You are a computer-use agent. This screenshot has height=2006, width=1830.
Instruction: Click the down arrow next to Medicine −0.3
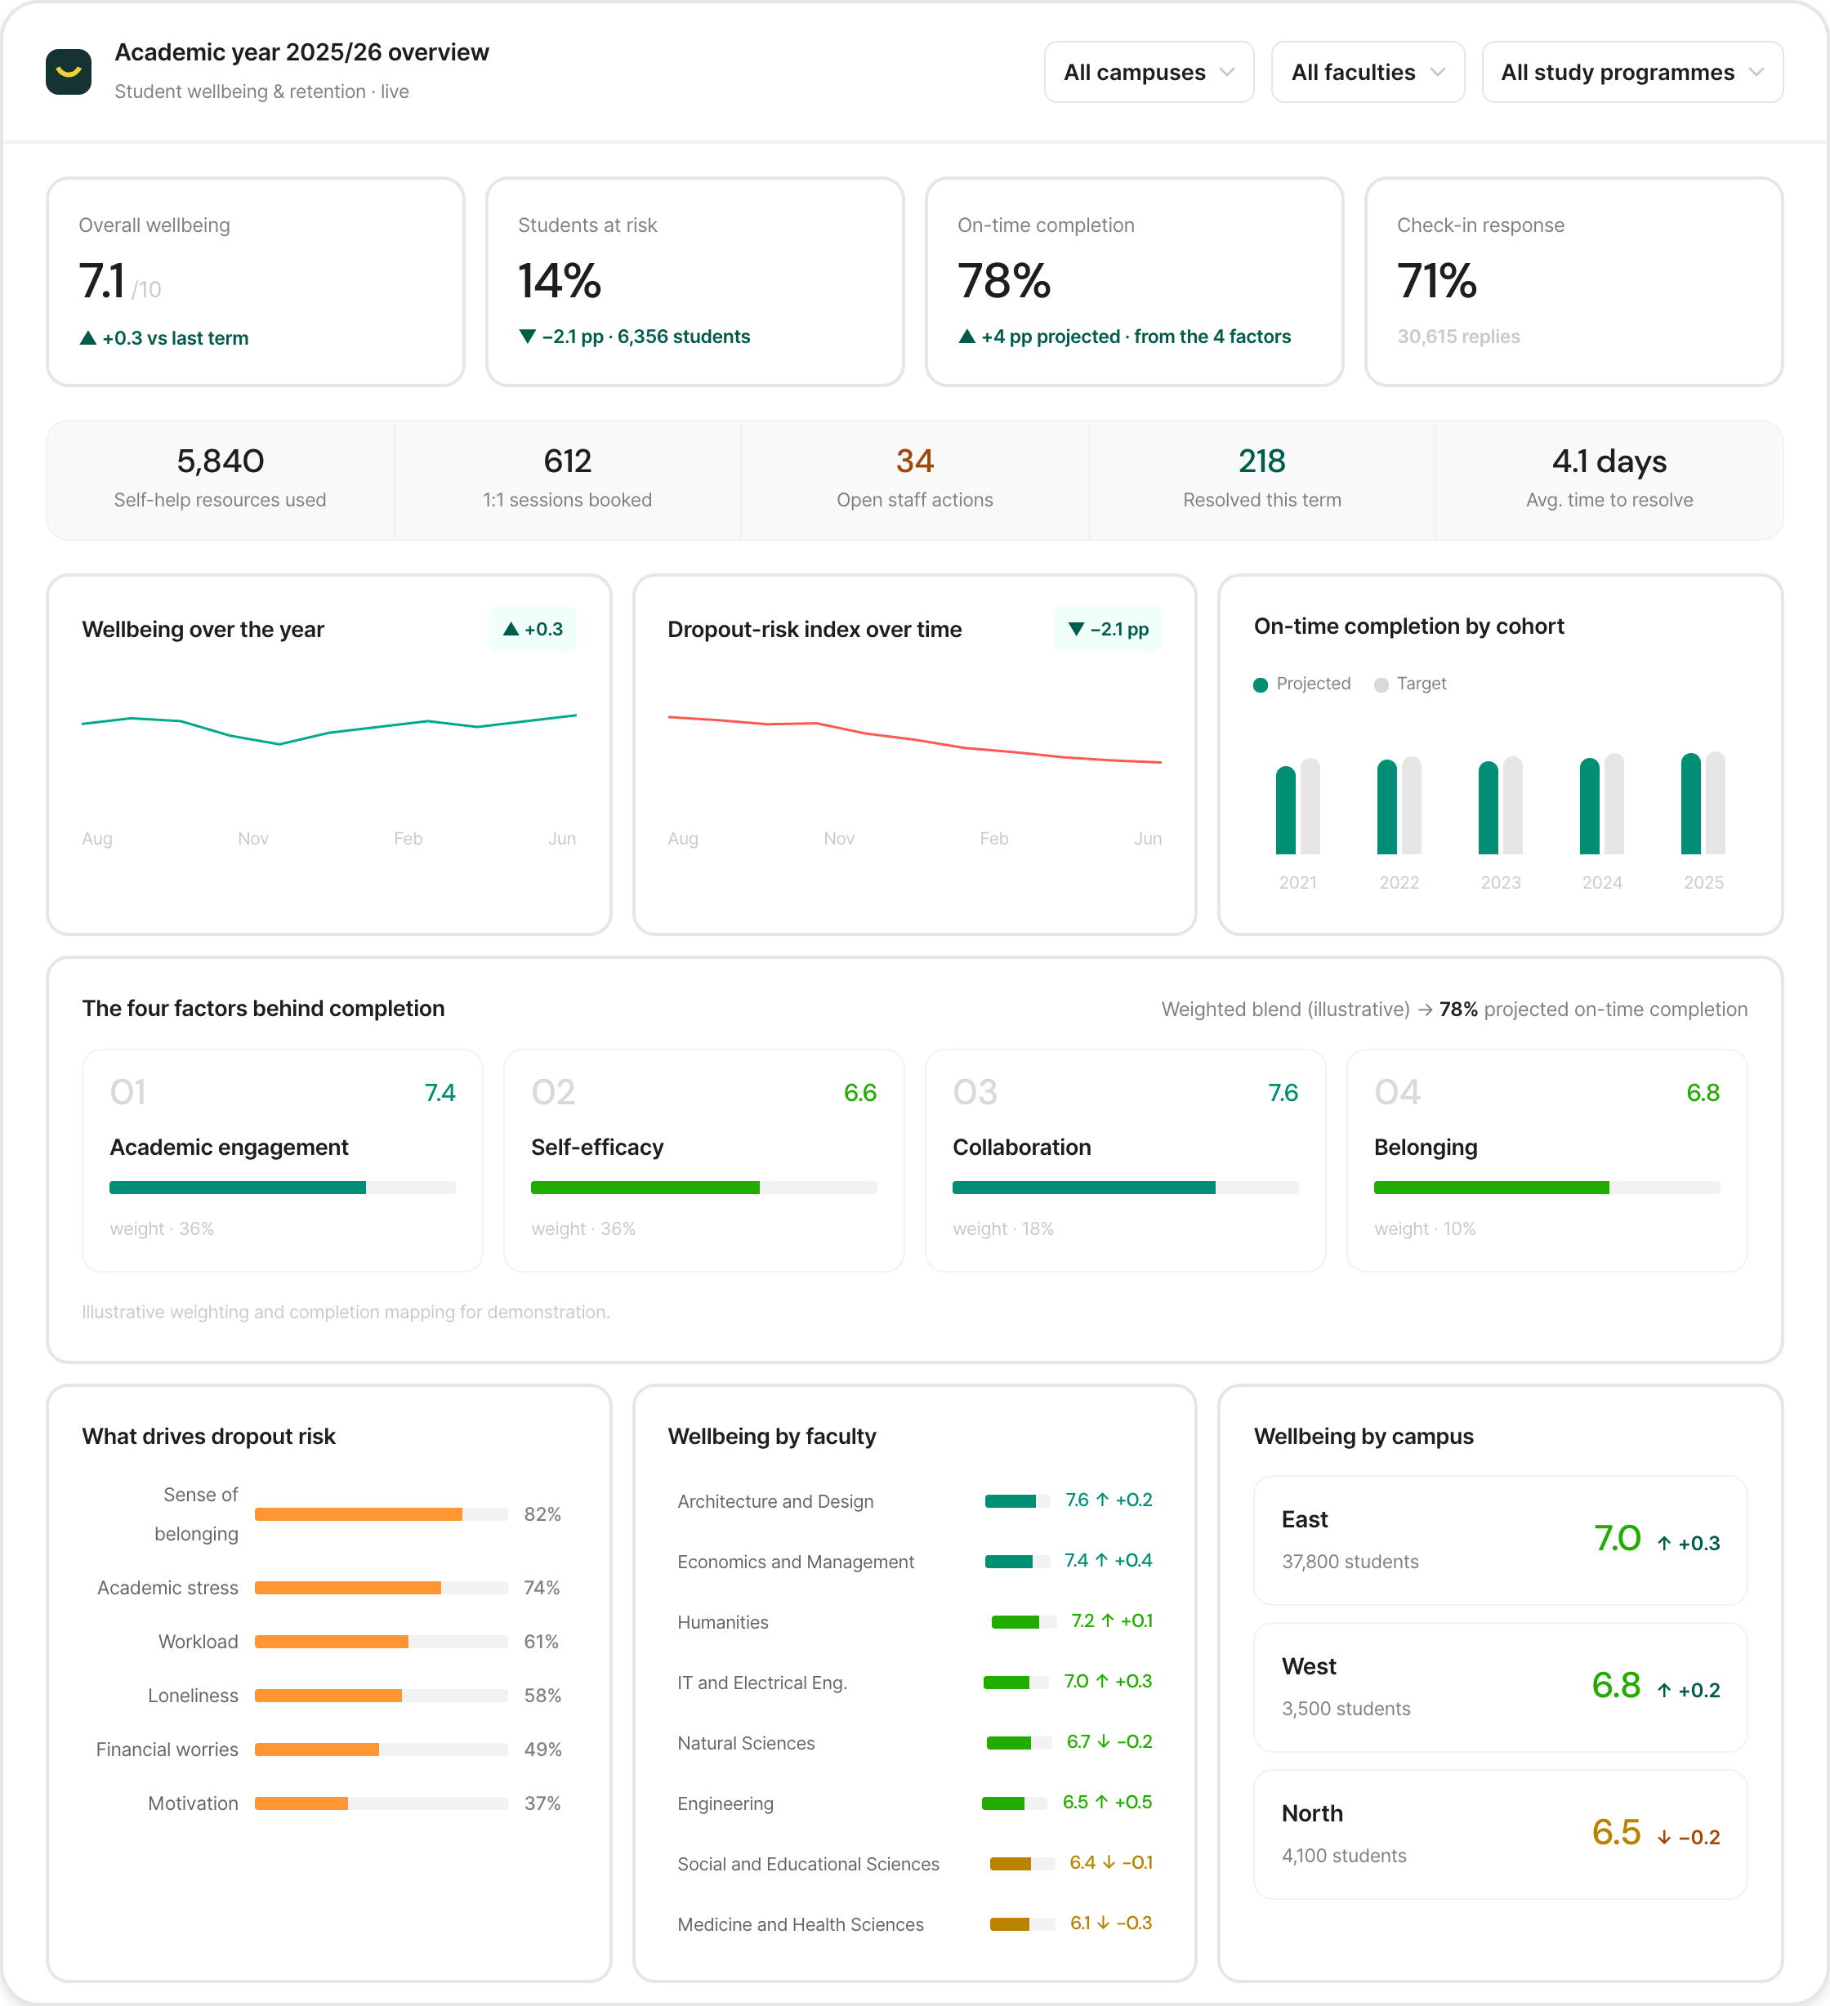1104,1924
